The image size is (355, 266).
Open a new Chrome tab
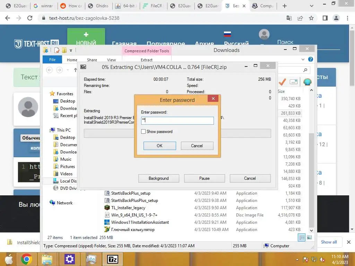pyautogui.click(x=285, y=6)
